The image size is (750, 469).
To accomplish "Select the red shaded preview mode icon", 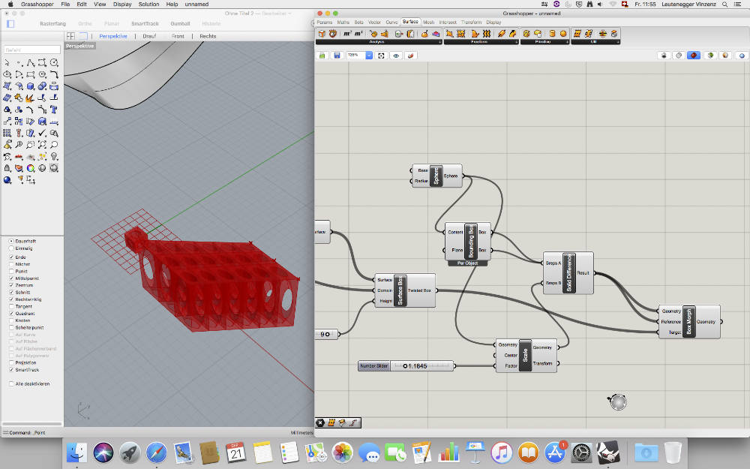I will 694,56.
